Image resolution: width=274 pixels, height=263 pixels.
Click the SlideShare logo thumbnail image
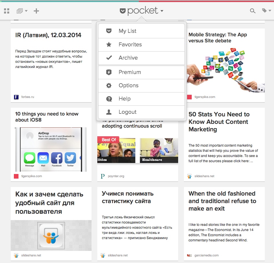(x=51, y=235)
